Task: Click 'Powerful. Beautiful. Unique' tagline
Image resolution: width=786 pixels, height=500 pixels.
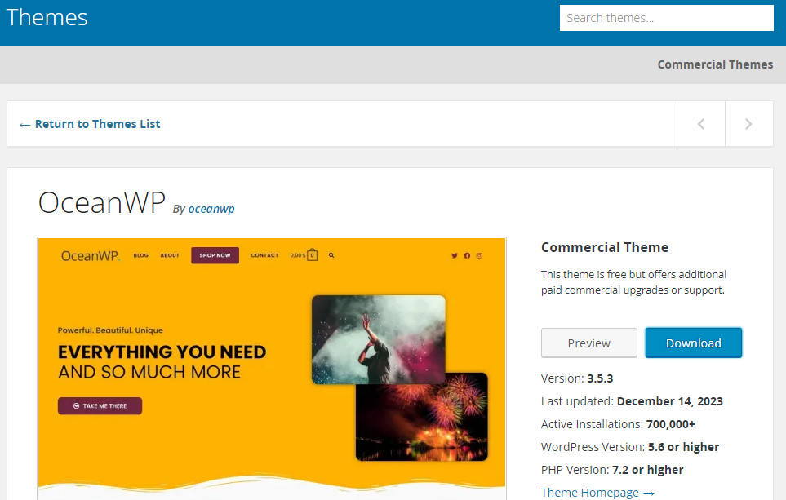Action: [x=110, y=330]
